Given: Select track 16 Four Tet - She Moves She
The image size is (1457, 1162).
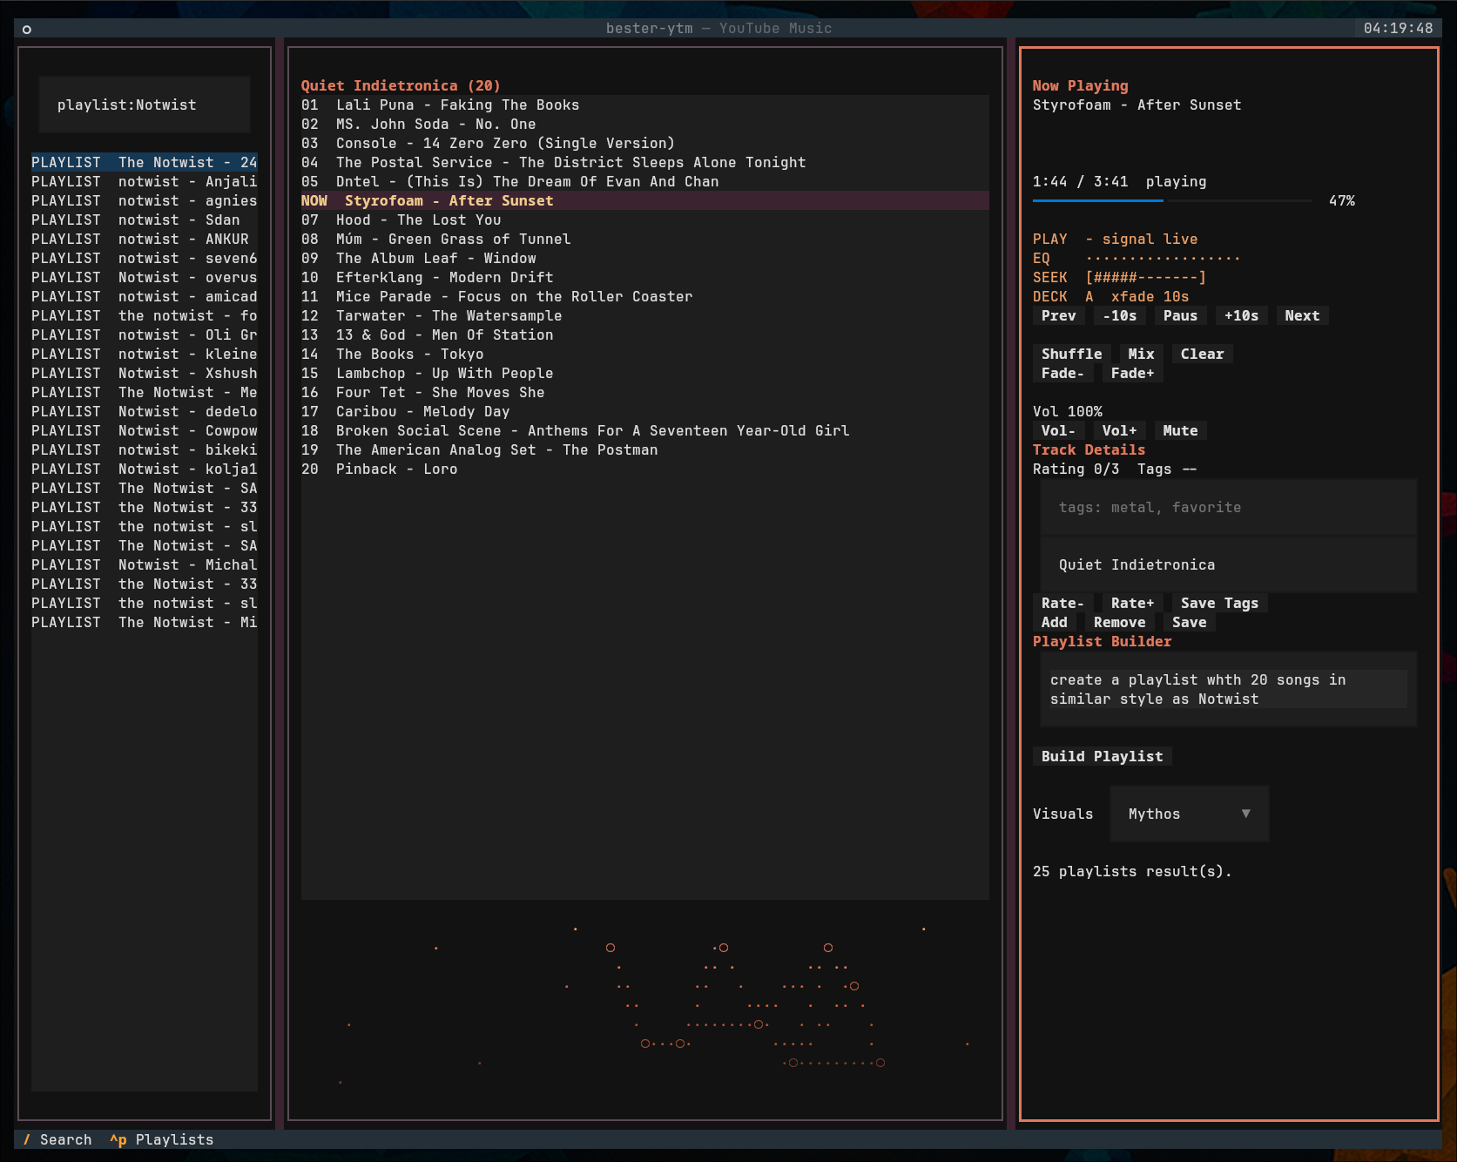Looking at the screenshot, I should click(645, 392).
